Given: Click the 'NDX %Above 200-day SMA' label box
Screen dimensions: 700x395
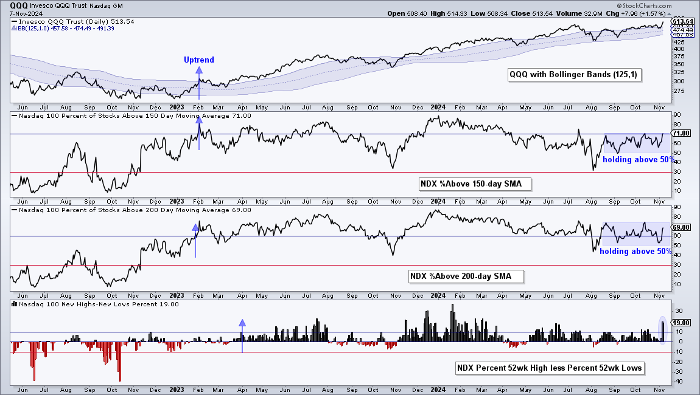Looking at the screenshot, I should [x=465, y=276].
